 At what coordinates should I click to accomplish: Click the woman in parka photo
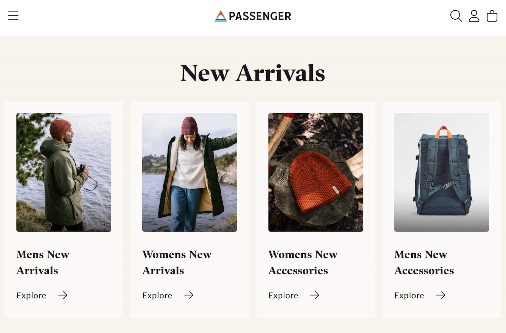pos(189,172)
